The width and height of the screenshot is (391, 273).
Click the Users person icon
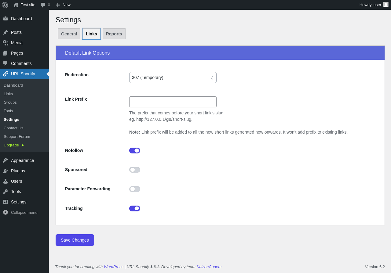(x=5, y=181)
